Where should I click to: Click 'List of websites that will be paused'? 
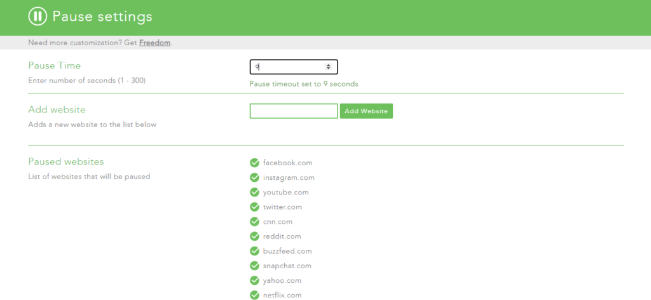89,176
